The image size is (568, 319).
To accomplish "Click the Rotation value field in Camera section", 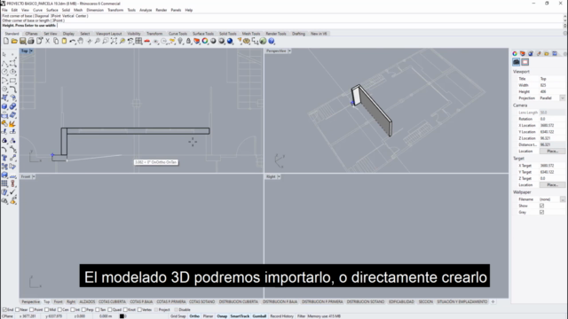I will [x=552, y=119].
